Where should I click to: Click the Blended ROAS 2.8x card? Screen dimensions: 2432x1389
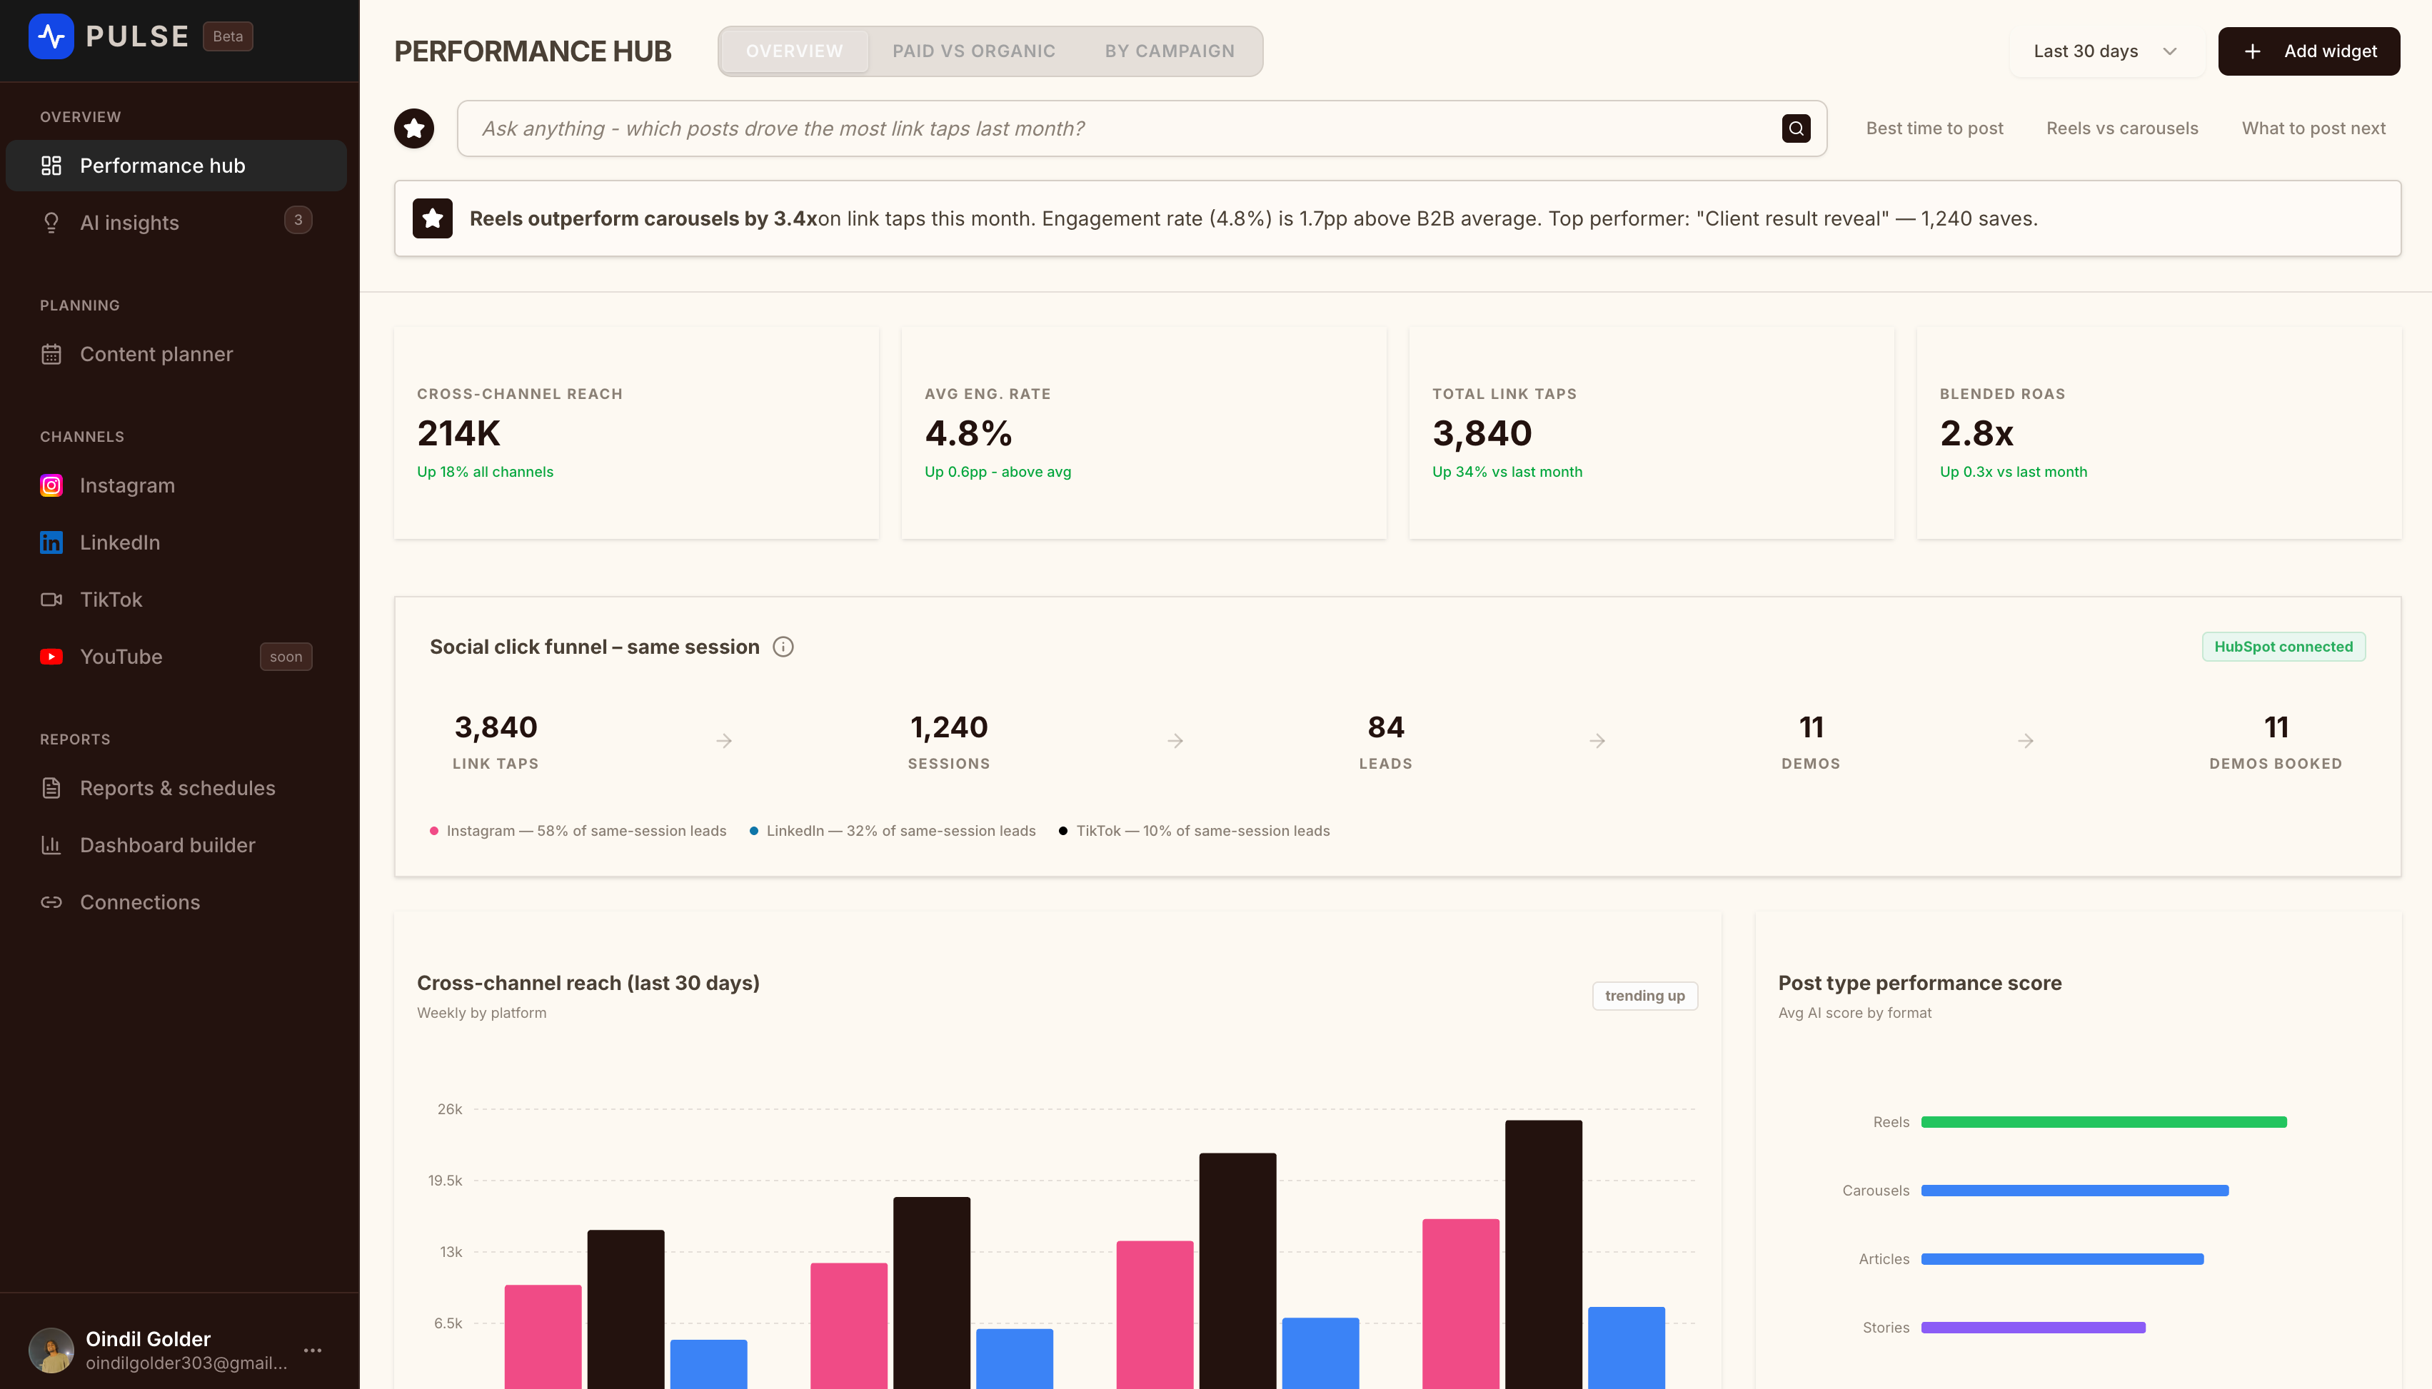2159,433
